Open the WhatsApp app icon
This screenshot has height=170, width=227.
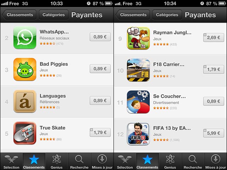click(x=25, y=38)
